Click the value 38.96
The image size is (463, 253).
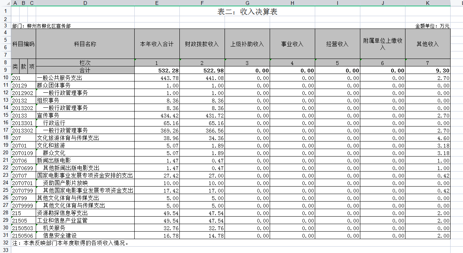(157, 138)
